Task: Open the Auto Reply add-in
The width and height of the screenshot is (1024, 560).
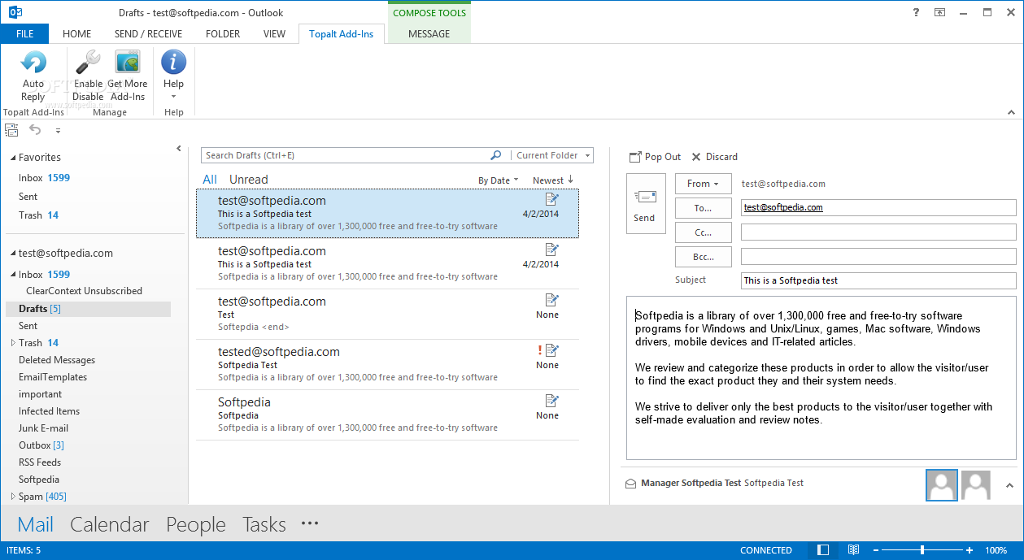Action: pos(33,76)
